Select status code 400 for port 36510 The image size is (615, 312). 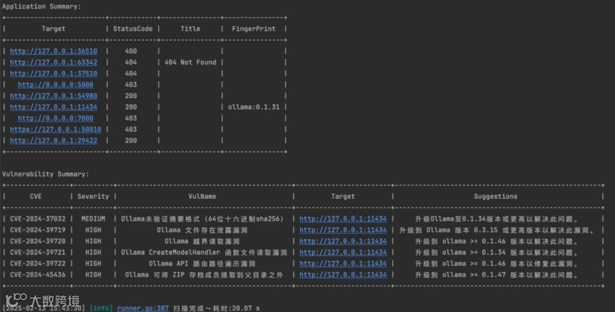(x=131, y=51)
